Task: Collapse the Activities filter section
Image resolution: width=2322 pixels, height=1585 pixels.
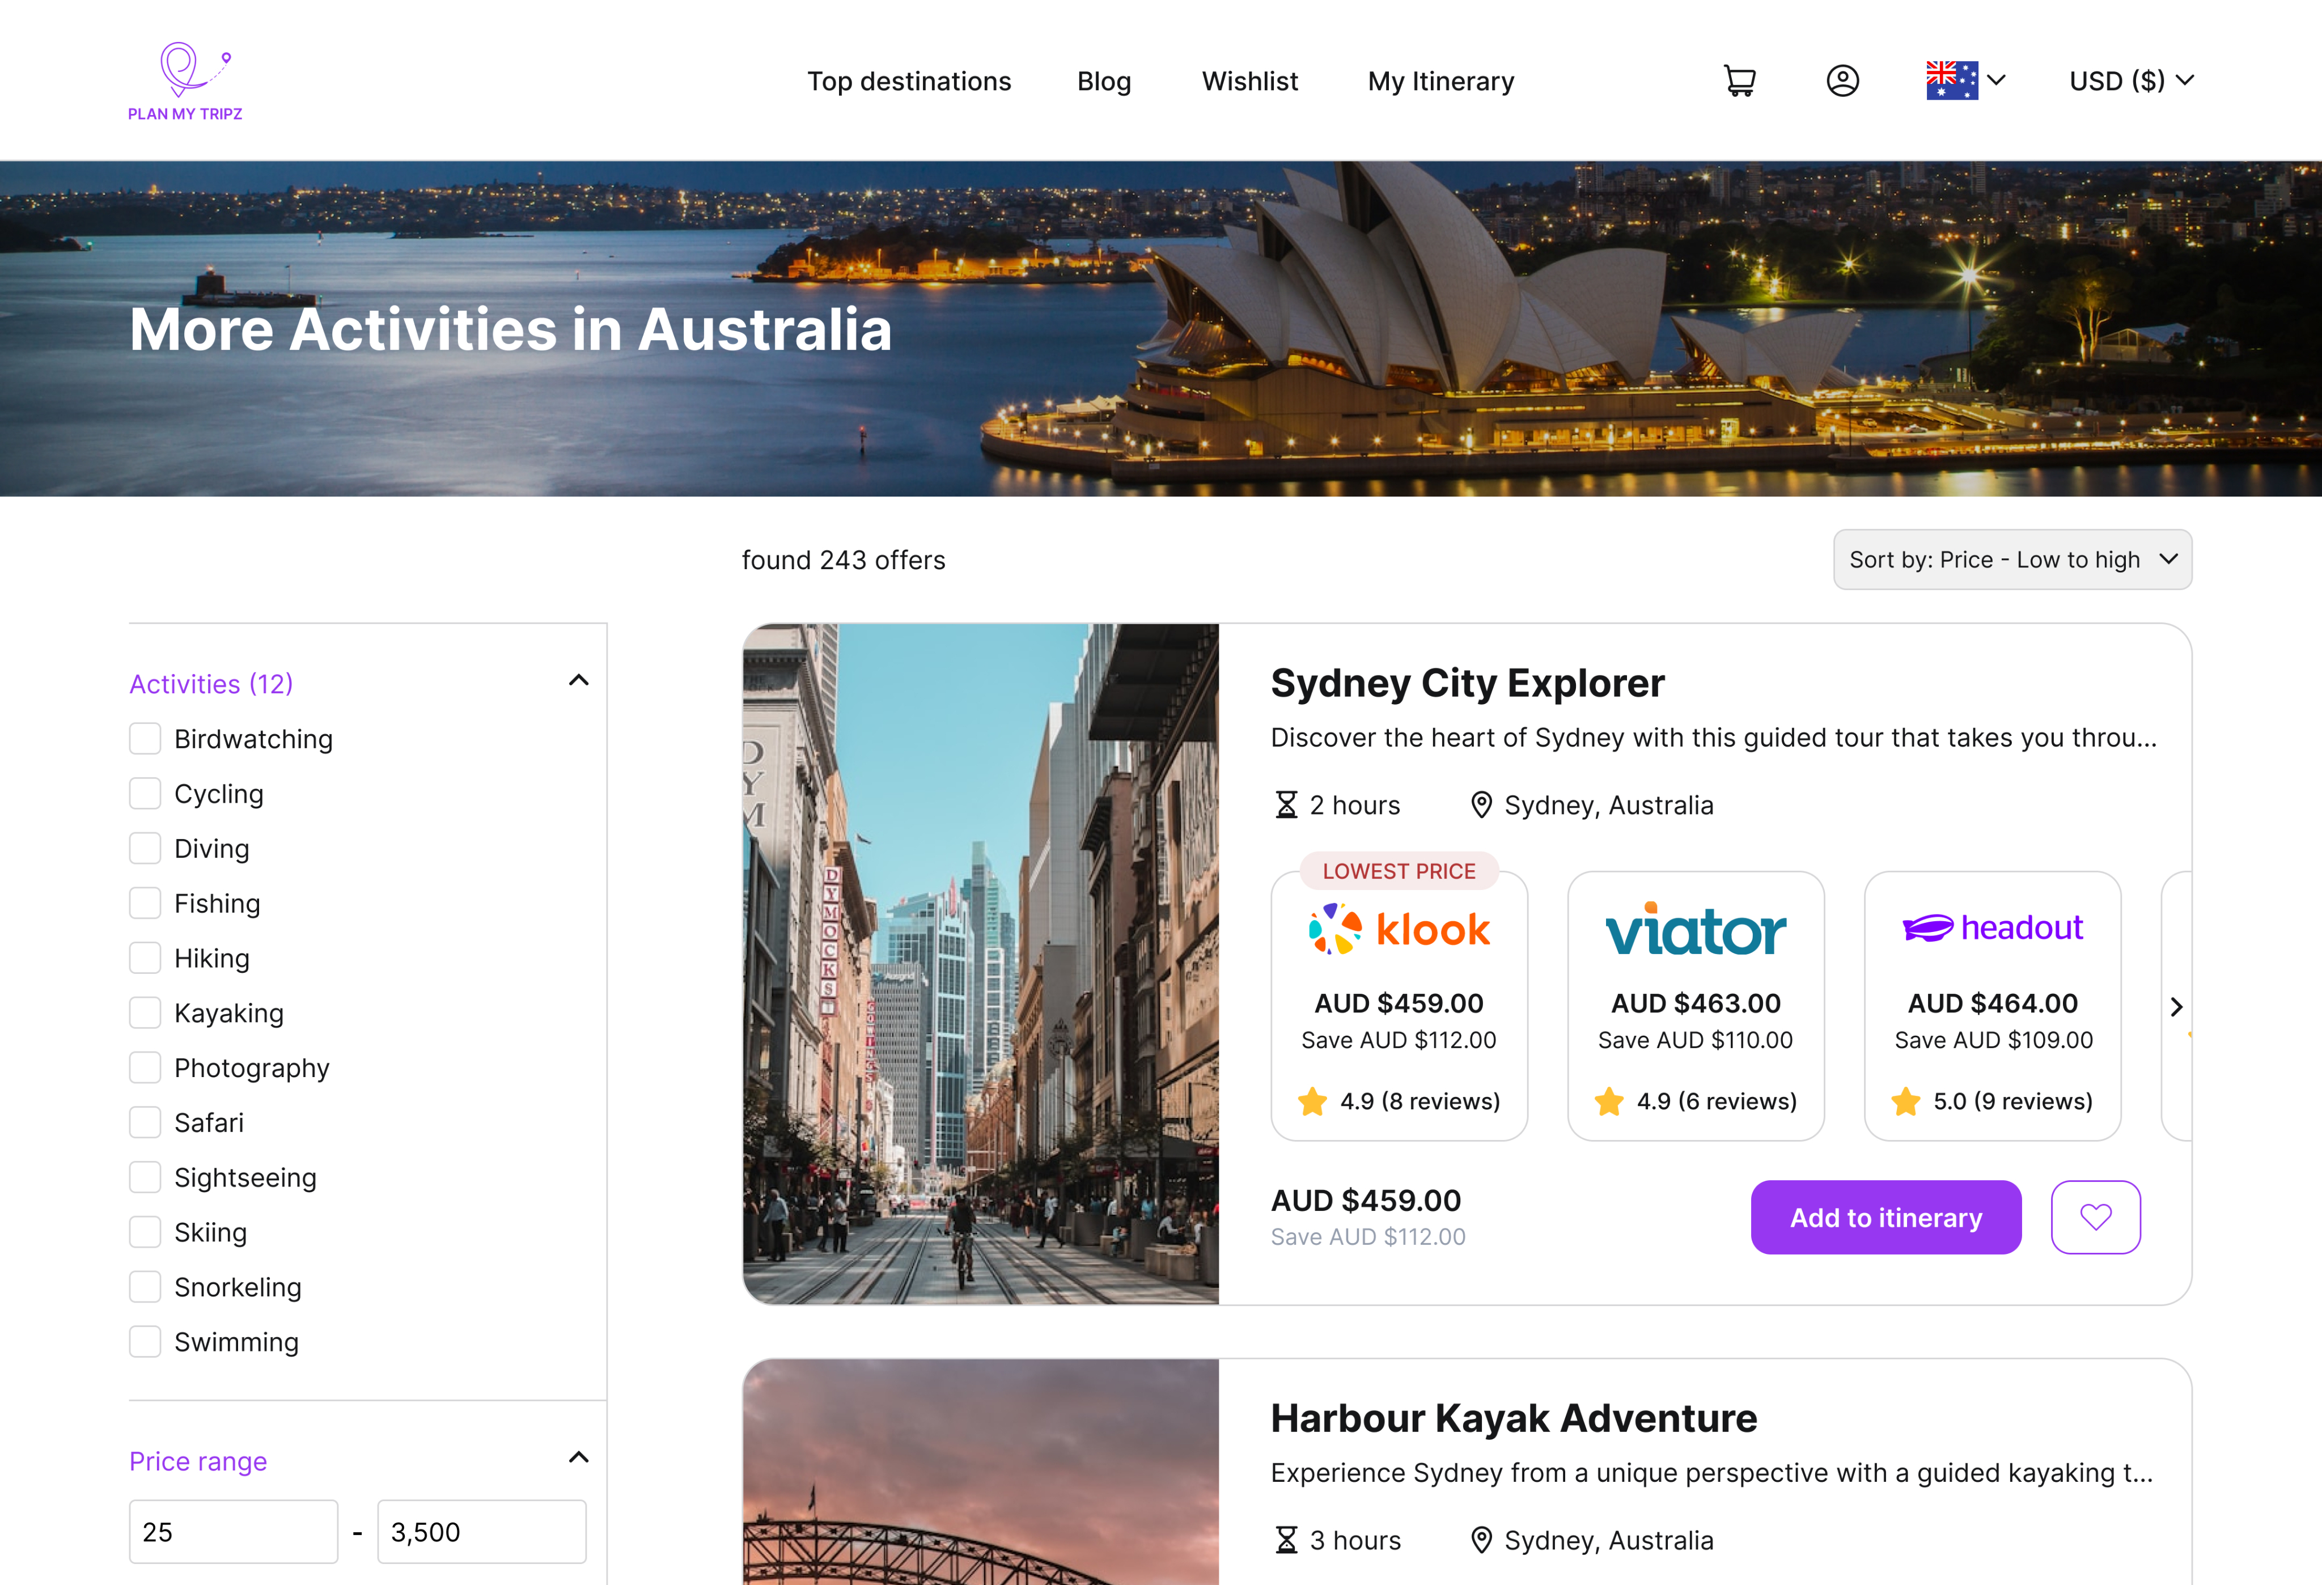Action: (578, 681)
